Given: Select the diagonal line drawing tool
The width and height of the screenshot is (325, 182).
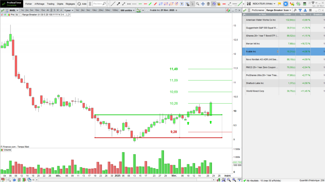Looking at the screenshot, I should (113, 4).
